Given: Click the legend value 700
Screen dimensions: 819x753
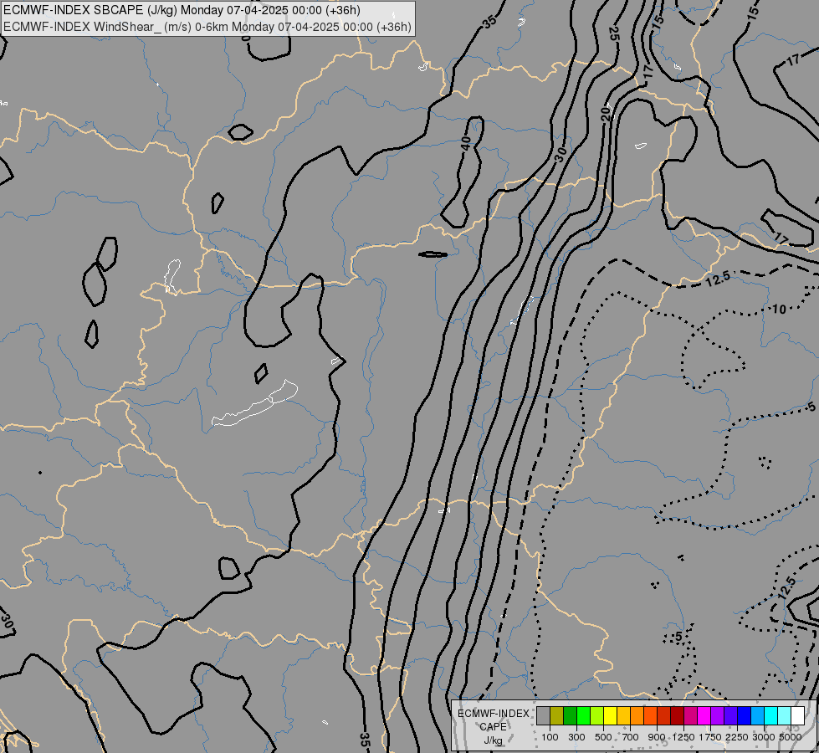Looking at the screenshot, I should click(631, 737).
